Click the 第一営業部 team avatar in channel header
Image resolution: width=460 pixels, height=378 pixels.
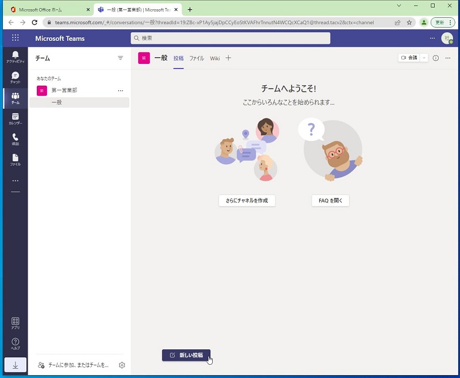pos(144,58)
